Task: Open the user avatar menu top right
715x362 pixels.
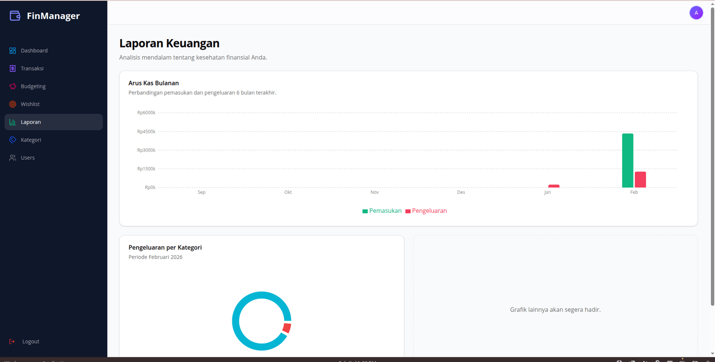Action: pyautogui.click(x=696, y=13)
